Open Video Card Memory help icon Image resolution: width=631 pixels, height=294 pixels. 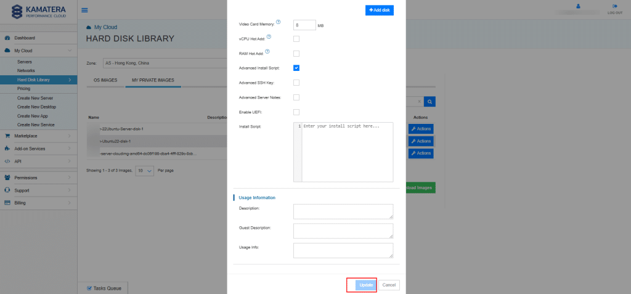279,22
